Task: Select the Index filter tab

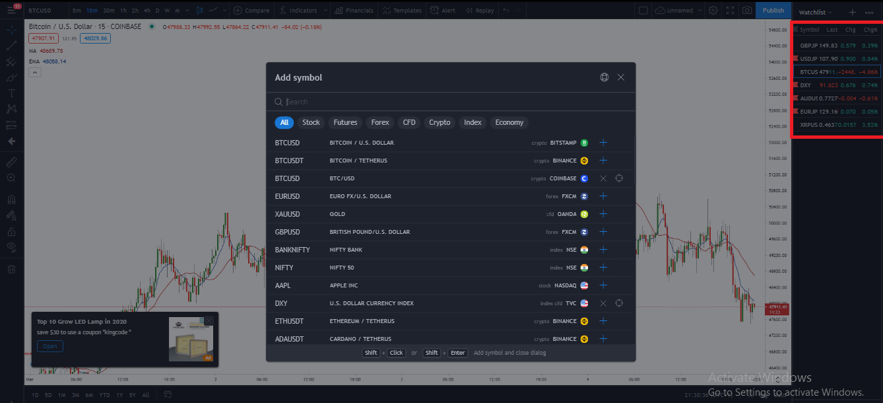Action: [x=473, y=122]
